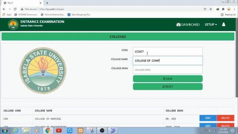Open the YouTube taskbar shortcut
The image size is (238, 134).
coord(59,131)
